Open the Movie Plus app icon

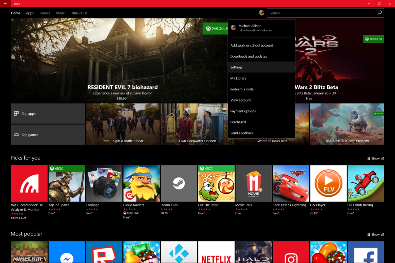pos(254,183)
